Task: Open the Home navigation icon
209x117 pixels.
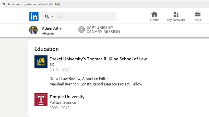Action: pyautogui.click(x=154, y=14)
